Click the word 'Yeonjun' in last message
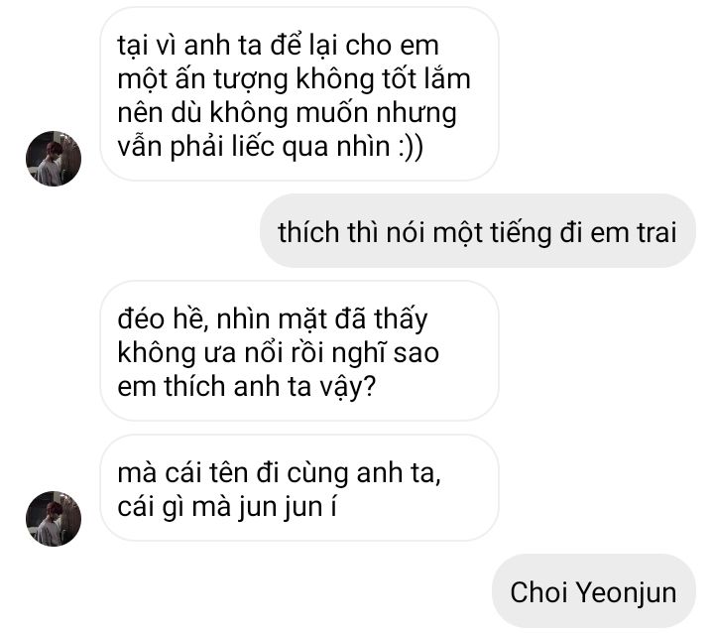This screenshot has width=714, height=633. coord(627,592)
